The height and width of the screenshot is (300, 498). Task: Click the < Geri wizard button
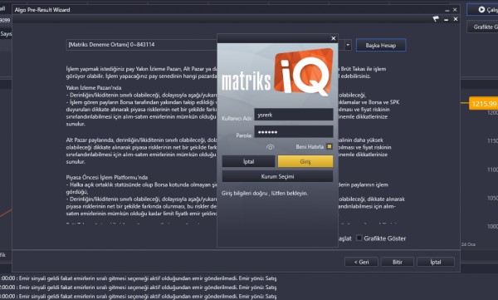[x=361, y=262]
